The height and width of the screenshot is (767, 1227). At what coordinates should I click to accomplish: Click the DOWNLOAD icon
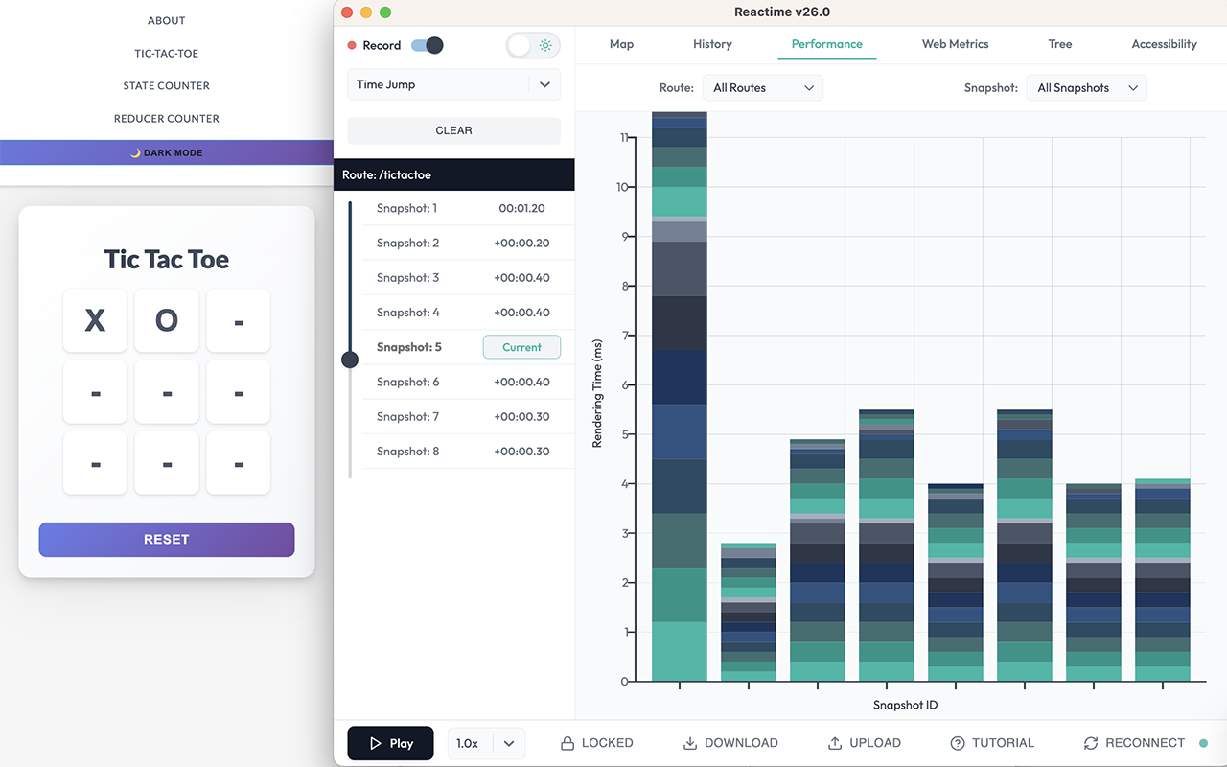pyautogui.click(x=690, y=743)
